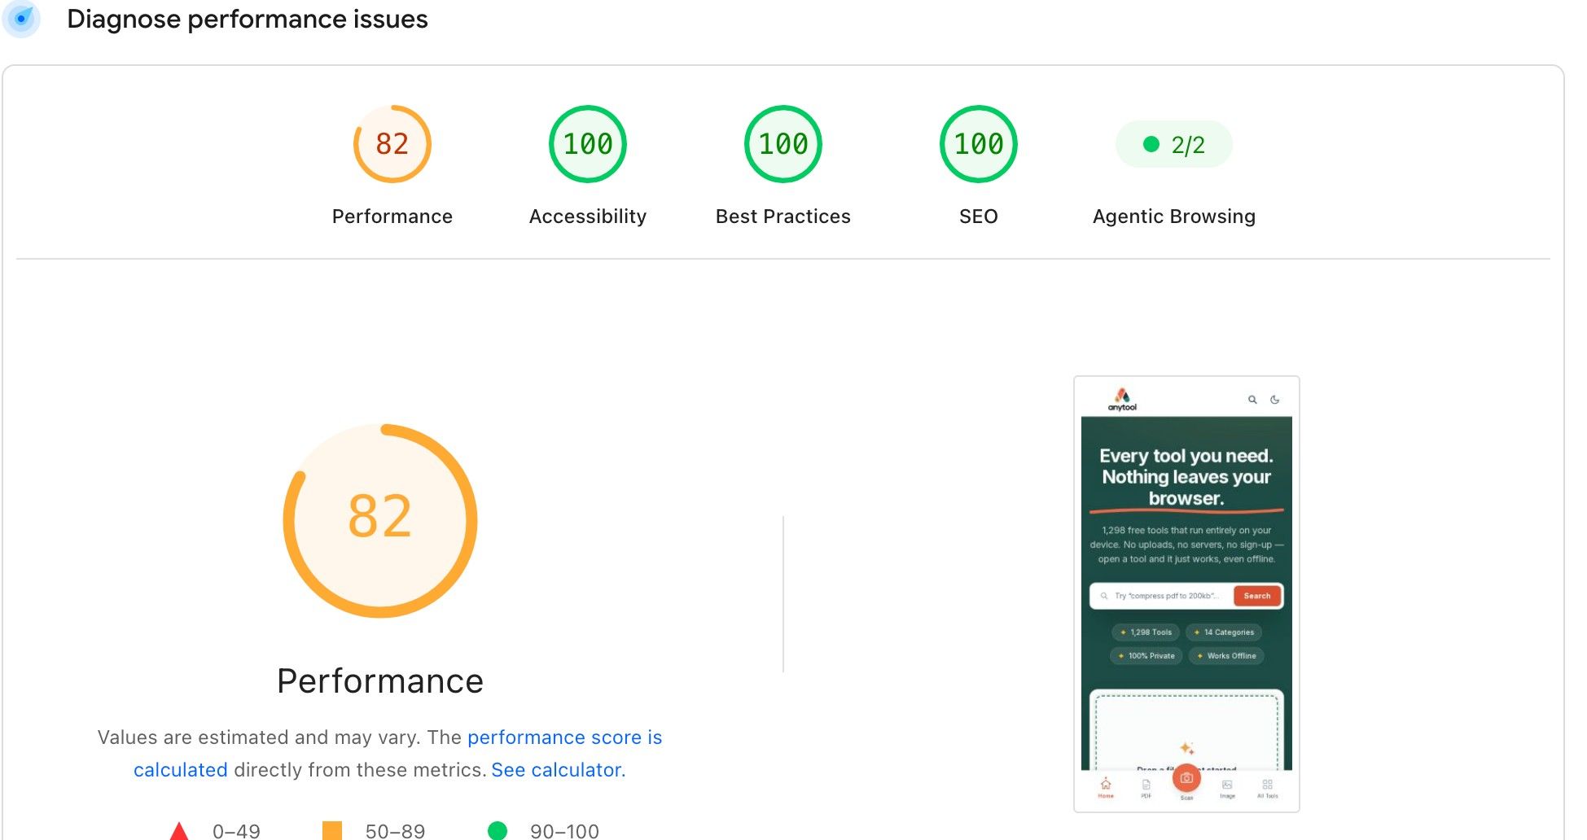Click the Diagnose performance issues radar icon
The image size is (1587, 840).
coord(21,19)
